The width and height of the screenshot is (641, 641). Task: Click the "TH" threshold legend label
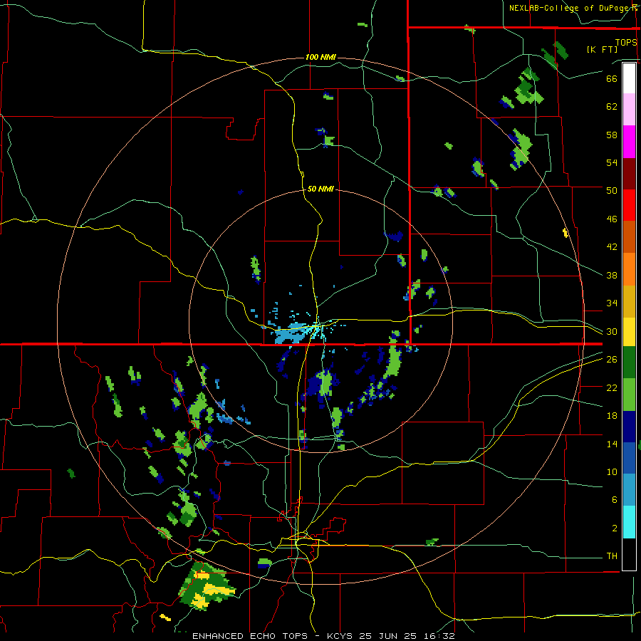tap(612, 556)
